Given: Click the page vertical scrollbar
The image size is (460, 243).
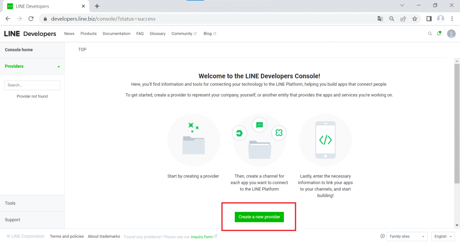Looking at the screenshot, I should 457,123.
